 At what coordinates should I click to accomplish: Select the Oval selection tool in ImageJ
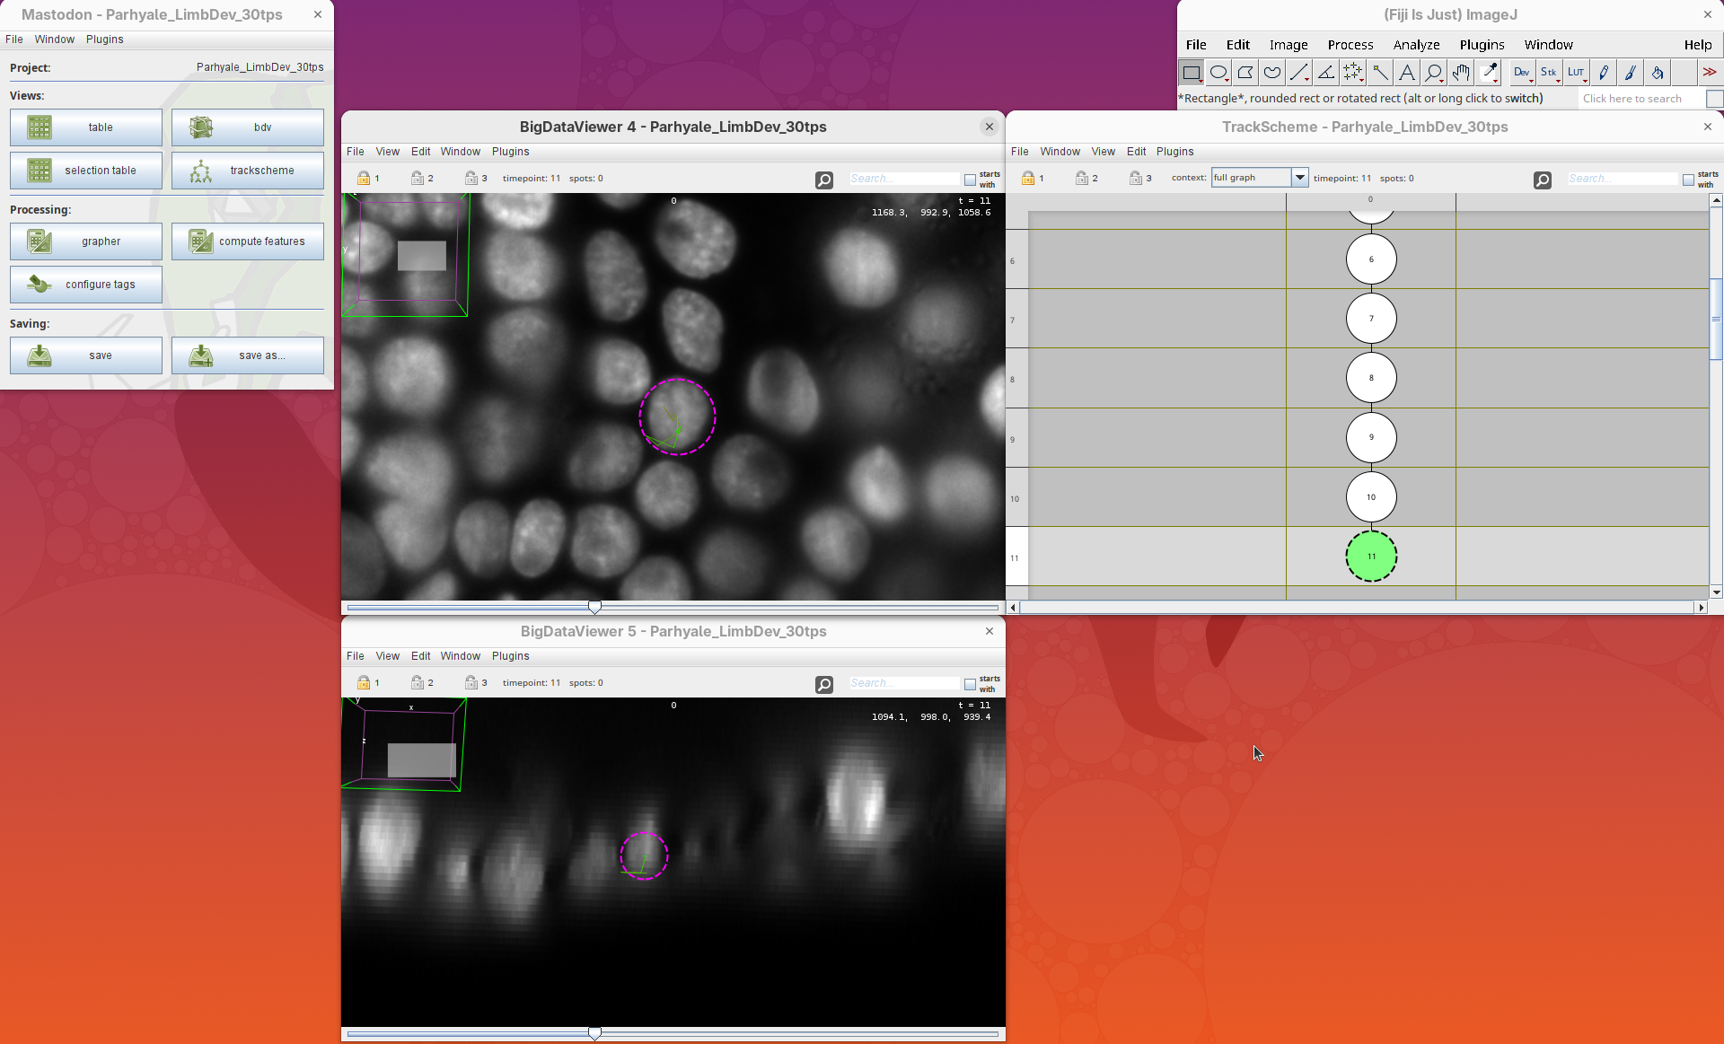1218,73
